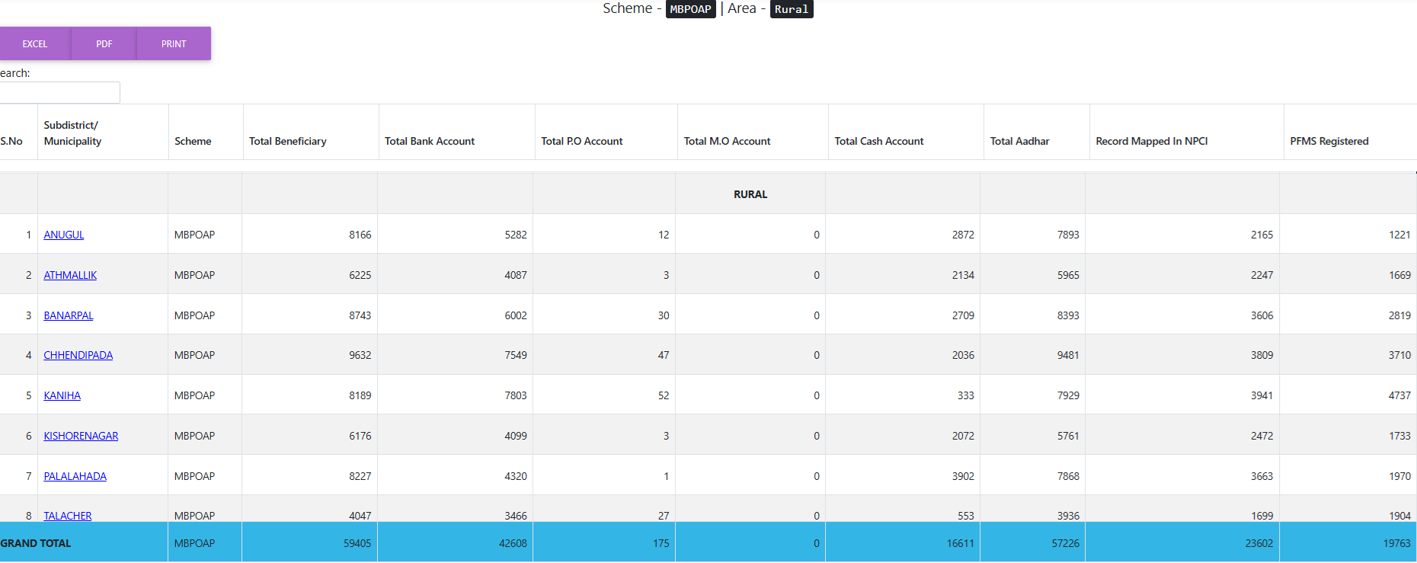This screenshot has width=1417, height=563.
Task: Sort by S.No column header
Action: 18,133
